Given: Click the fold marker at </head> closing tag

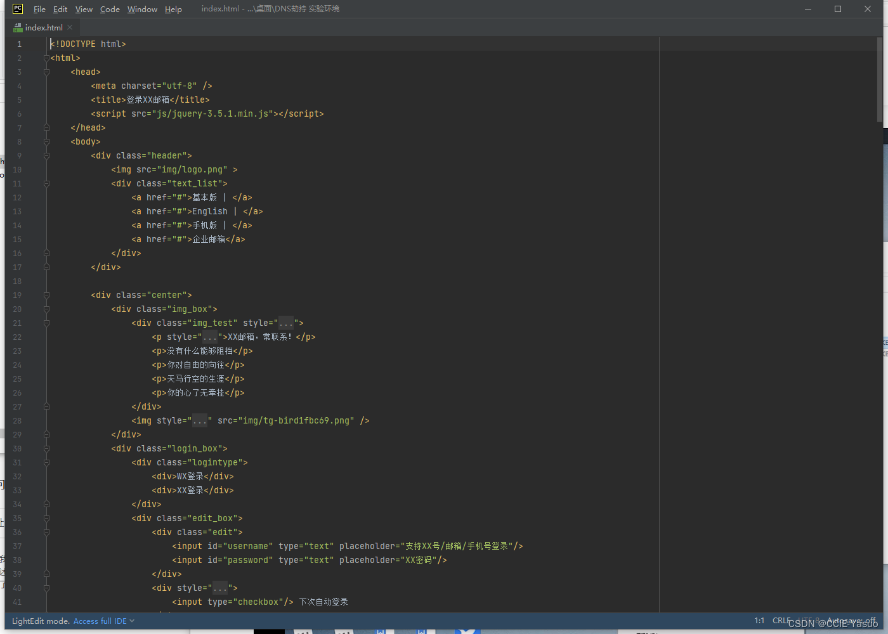Looking at the screenshot, I should pyautogui.click(x=46, y=127).
